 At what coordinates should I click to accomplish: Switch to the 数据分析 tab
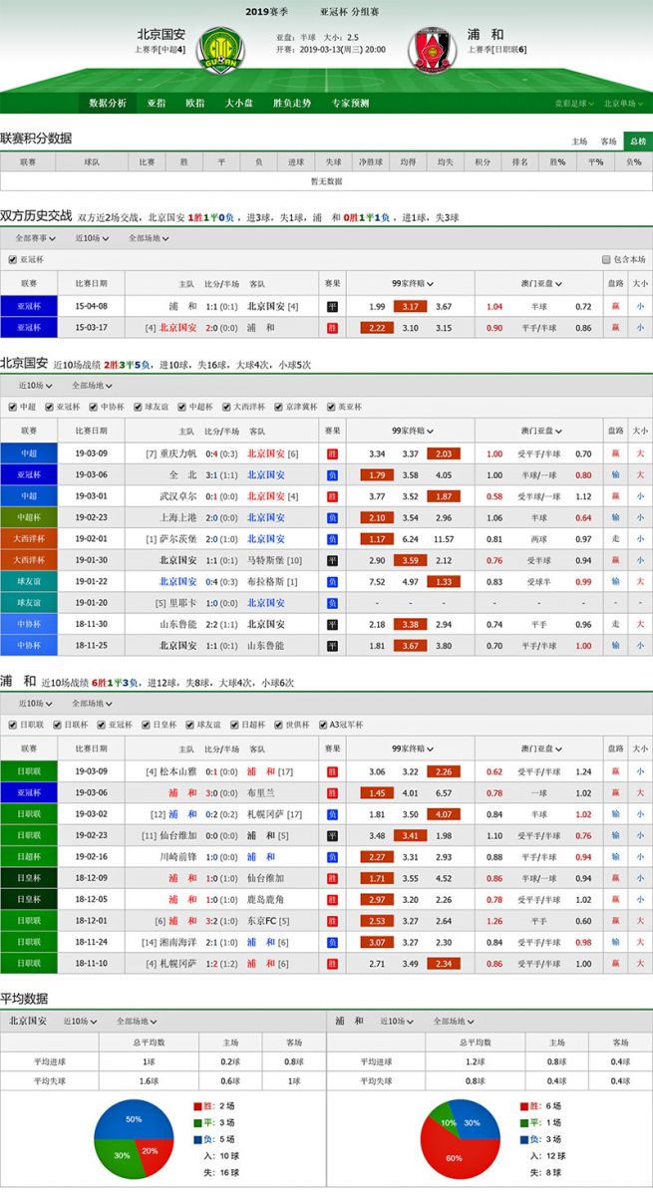108,103
